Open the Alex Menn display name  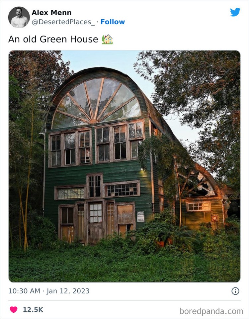pyautogui.click(x=51, y=13)
